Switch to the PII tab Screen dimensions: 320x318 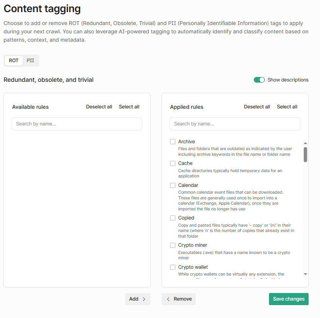pyautogui.click(x=30, y=61)
